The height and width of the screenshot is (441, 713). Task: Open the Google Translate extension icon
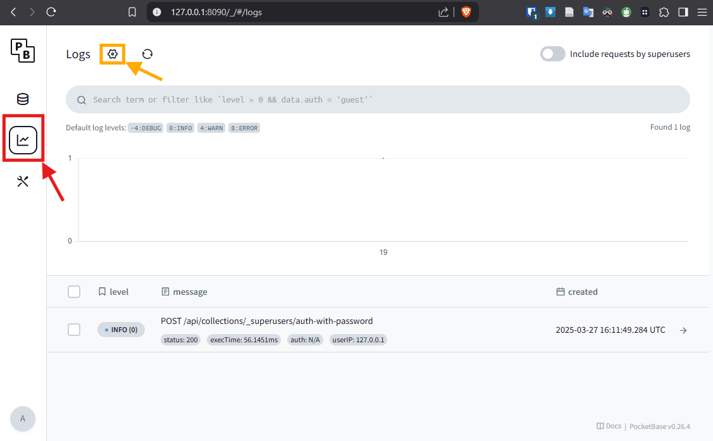pyautogui.click(x=588, y=12)
